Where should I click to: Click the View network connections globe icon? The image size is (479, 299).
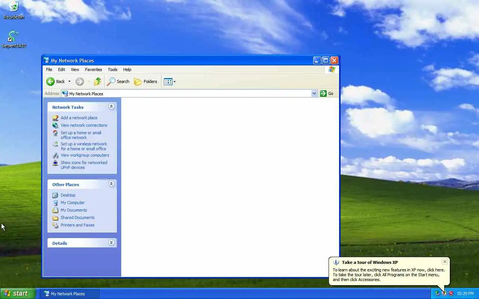pyautogui.click(x=55, y=125)
